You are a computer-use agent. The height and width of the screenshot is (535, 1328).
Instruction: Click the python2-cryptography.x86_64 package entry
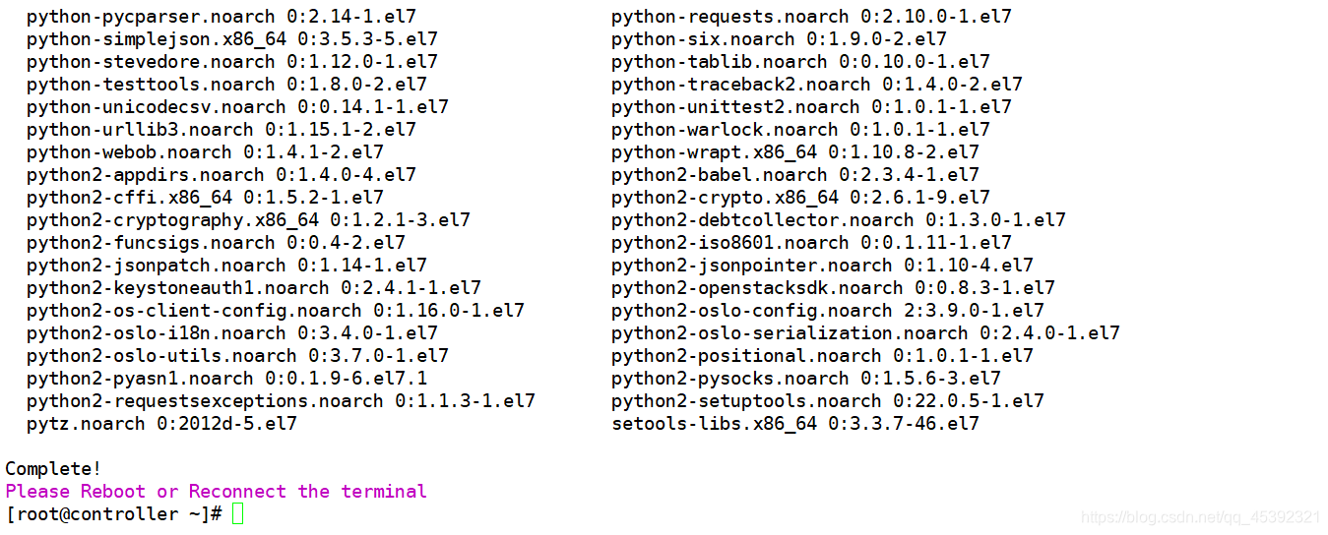tap(248, 220)
